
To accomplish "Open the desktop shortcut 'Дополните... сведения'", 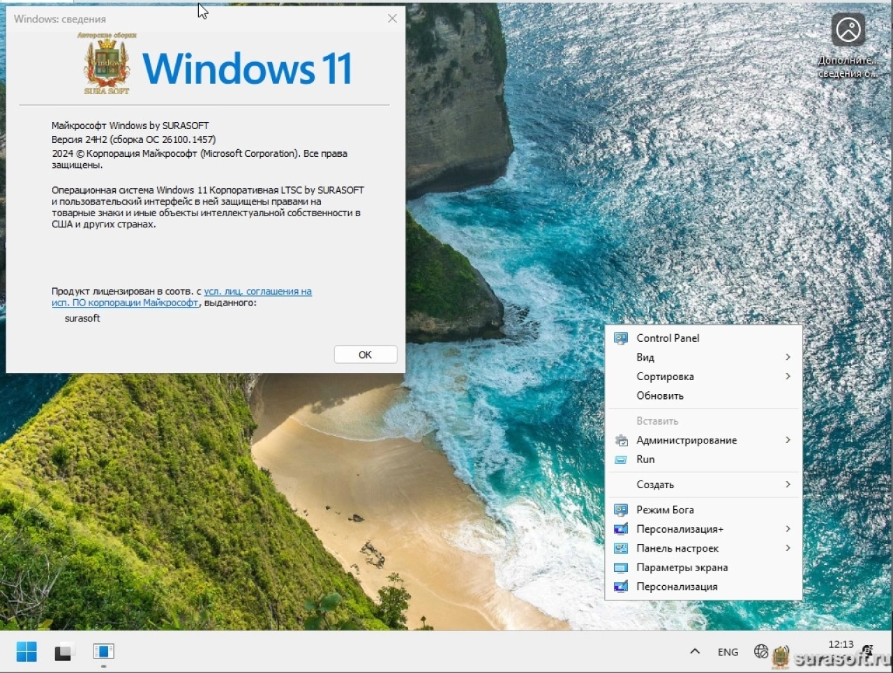I will click(848, 46).
